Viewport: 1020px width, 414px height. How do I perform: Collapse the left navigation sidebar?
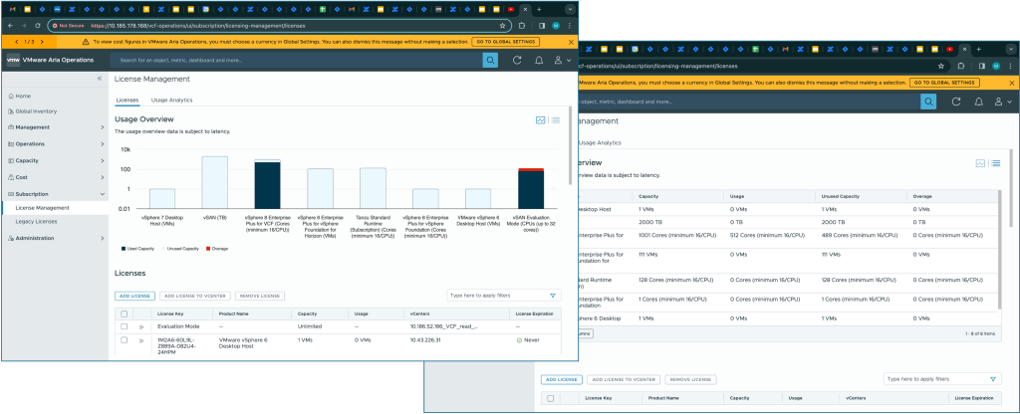point(100,78)
